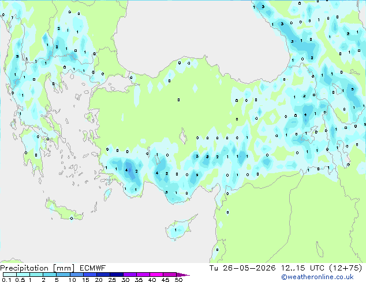Image resolution: width=366 pixels, height=282 pixels.
Task: Select the 5–10 mm legend color swatch
Action: point(63,275)
